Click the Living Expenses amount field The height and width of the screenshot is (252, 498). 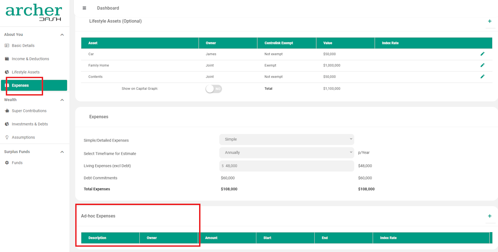287,166
